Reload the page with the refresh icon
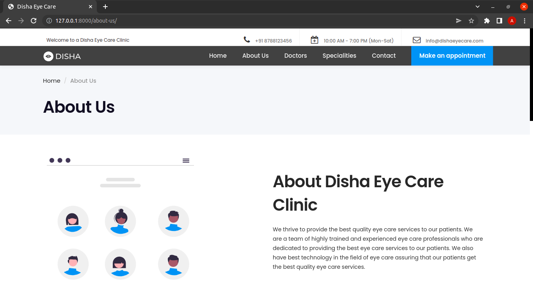The image size is (533, 284). click(x=34, y=20)
